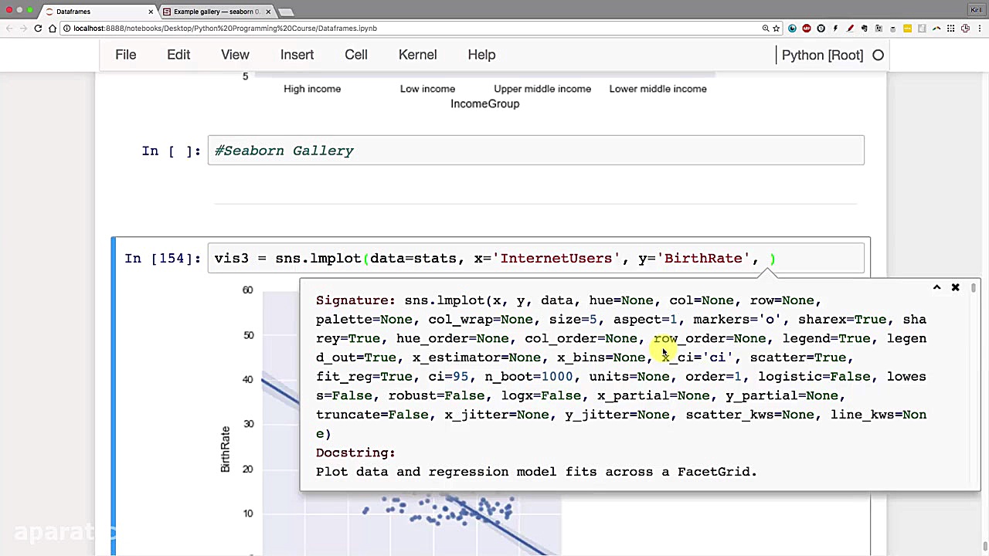This screenshot has height=556, width=989.
Task: Reload the Dataframes notebook page
Action: (x=38, y=28)
